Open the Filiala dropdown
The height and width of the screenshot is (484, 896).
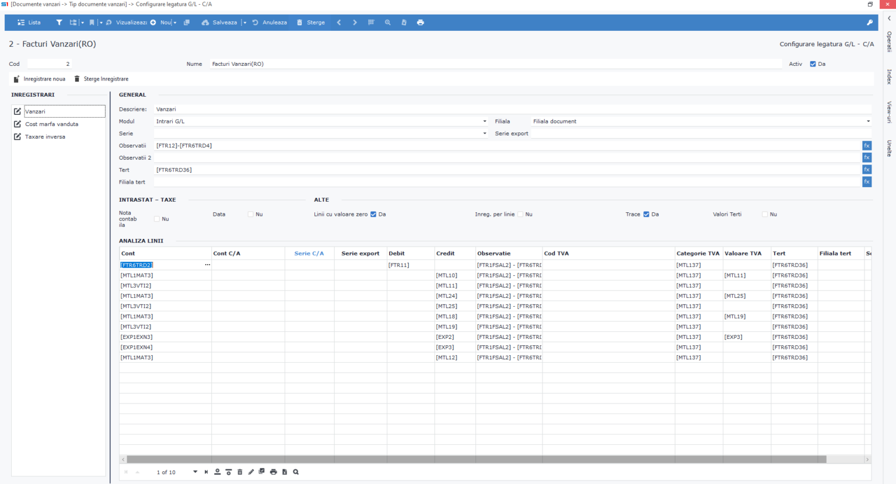pyautogui.click(x=868, y=121)
